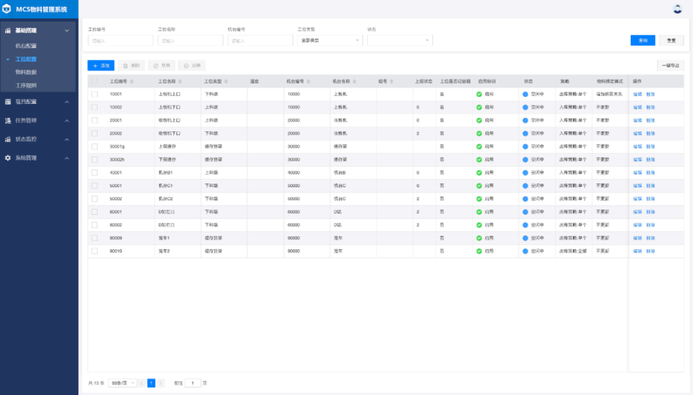Navigate to 物料数据 in the sidebar
The height and width of the screenshot is (395, 693).
(x=26, y=72)
